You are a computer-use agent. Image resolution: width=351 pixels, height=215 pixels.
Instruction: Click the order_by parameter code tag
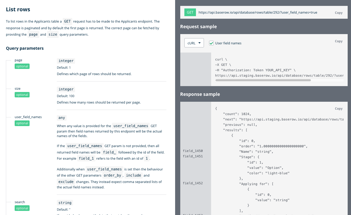point(112,176)
